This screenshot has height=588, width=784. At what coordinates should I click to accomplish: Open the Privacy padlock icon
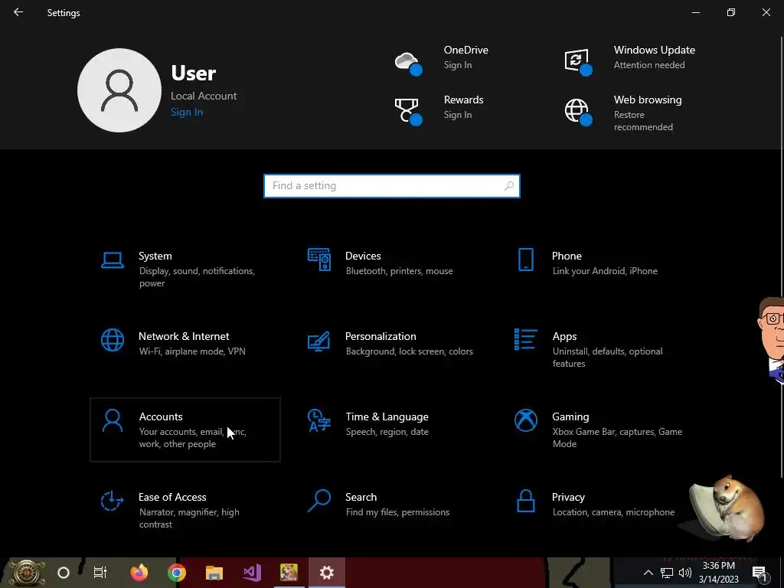[525, 501]
